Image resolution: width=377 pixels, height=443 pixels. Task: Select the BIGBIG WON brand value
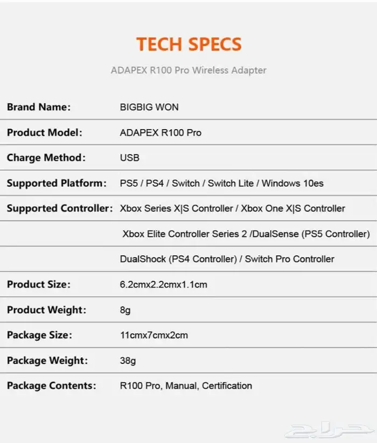[149, 107]
